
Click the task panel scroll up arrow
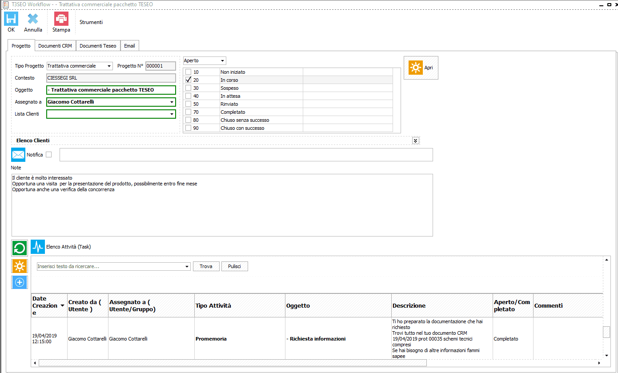[x=607, y=259]
